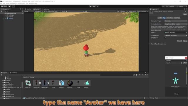This screenshot has height=106, width=188.
Task: Toggle Stats overlay in Game view
Action: pyautogui.click(x=139, y=11)
